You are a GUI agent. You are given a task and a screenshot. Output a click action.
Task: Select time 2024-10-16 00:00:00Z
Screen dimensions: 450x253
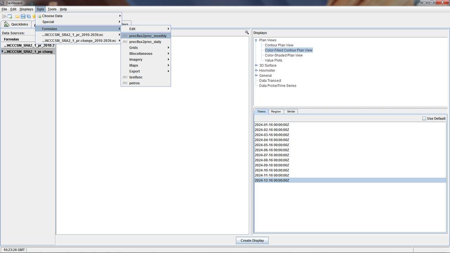click(x=350, y=170)
